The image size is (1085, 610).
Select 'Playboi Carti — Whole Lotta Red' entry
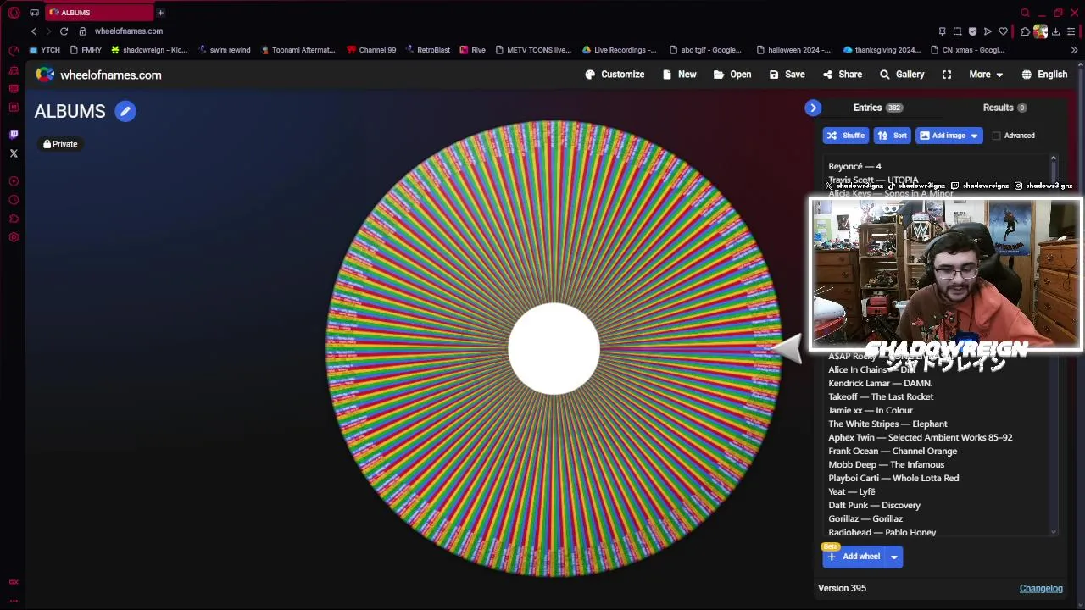[893, 478]
